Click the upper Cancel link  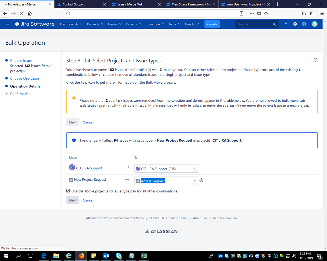pyautogui.click(x=88, y=122)
